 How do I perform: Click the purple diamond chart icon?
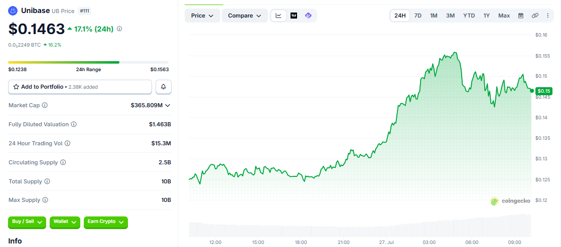[308, 16]
